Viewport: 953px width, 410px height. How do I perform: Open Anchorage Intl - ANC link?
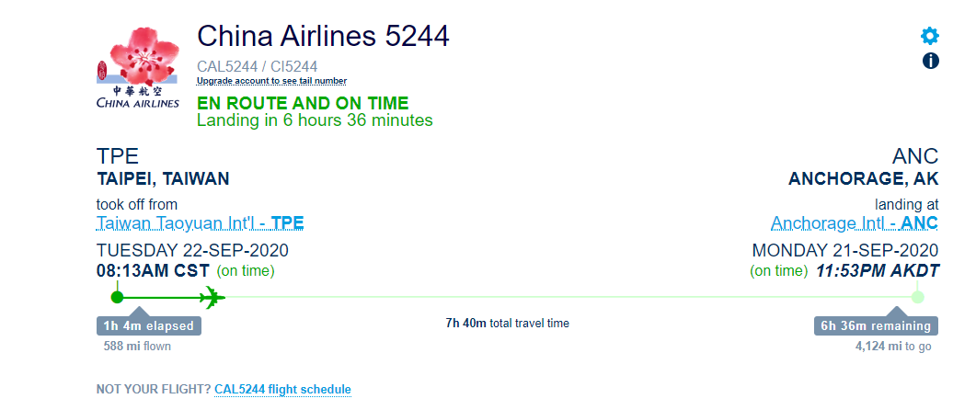(854, 222)
